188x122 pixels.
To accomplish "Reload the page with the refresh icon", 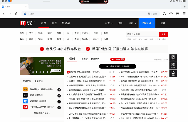I will click(x=164, y=14).
